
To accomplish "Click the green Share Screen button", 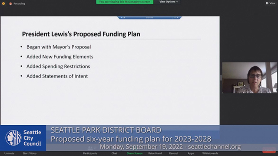I will [135, 153].
